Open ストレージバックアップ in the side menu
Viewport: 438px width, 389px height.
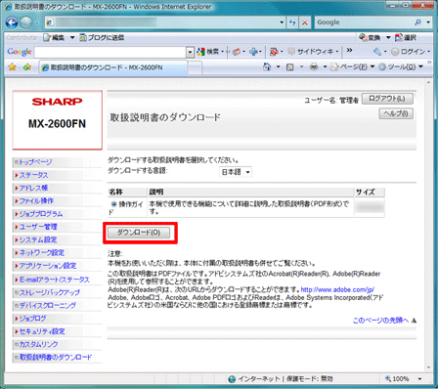coord(49,292)
